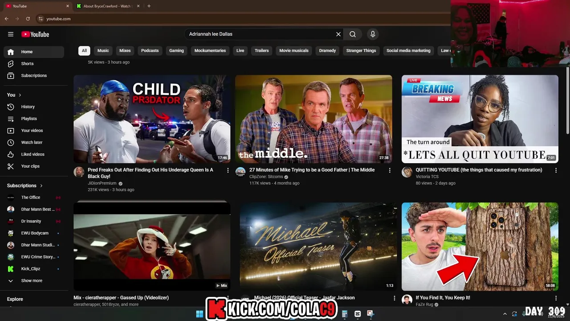Click the site info icon in the address bar

coord(41,19)
